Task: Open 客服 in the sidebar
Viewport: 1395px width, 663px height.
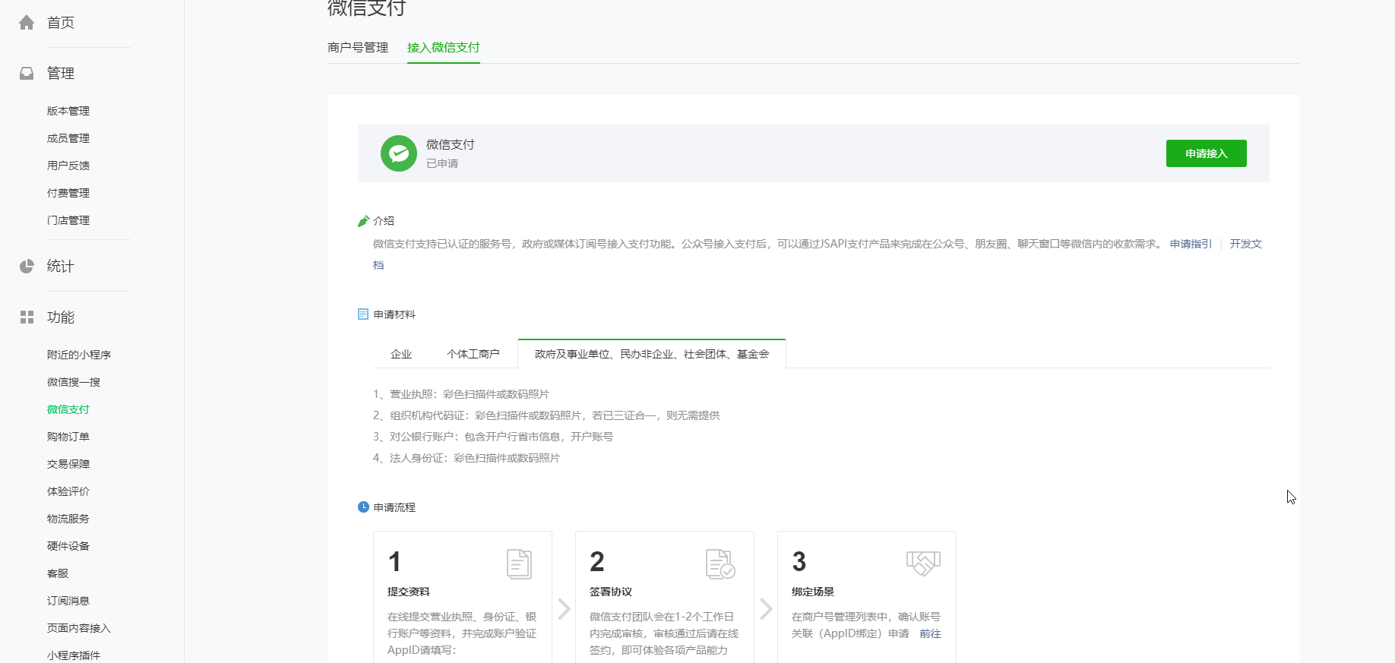Action: (x=58, y=573)
